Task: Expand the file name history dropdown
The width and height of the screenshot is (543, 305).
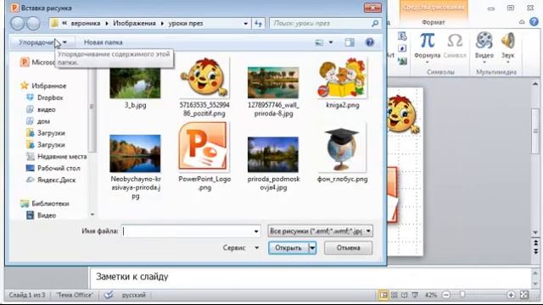Action: tap(256, 231)
